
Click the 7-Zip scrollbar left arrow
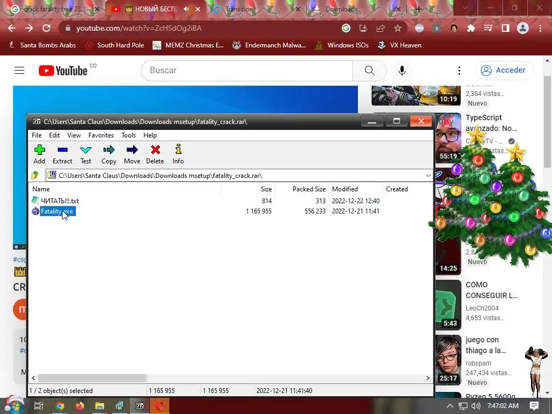33,378
